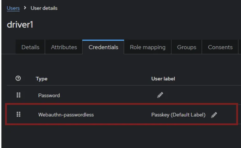Select the Password credential type text
The image size is (241, 148).
(x=49, y=96)
